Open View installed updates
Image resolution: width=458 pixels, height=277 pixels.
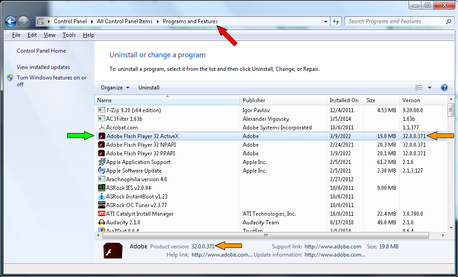pyautogui.click(x=43, y=67)
